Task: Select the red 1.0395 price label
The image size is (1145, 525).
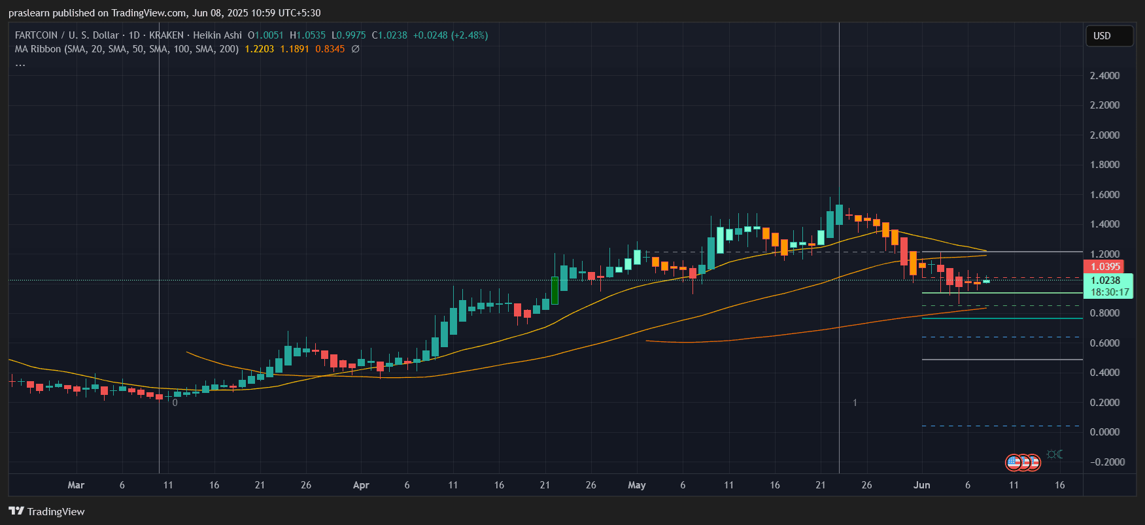Action: click(x=1104, y=266)
